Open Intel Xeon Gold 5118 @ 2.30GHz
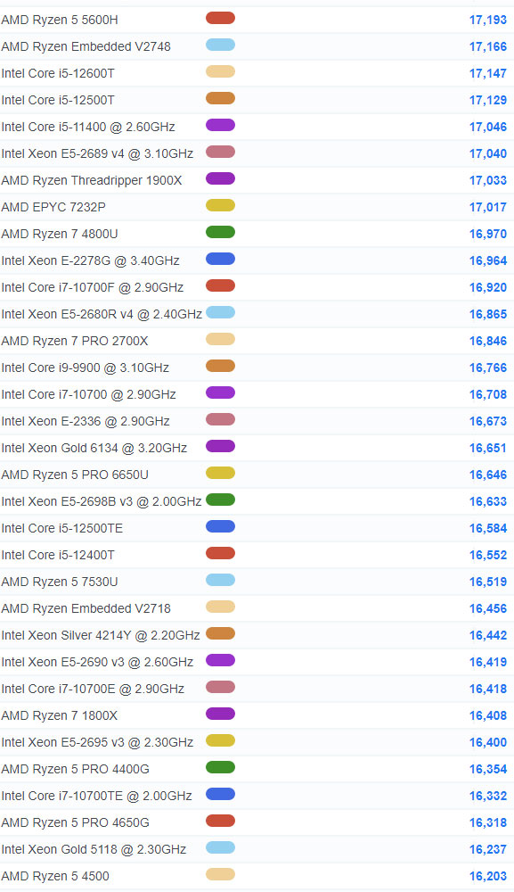Image resolution: width=514 pixels, height=892 pixels. 94,849
